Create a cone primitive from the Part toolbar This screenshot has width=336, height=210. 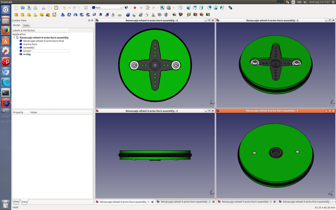pos(35,15)
